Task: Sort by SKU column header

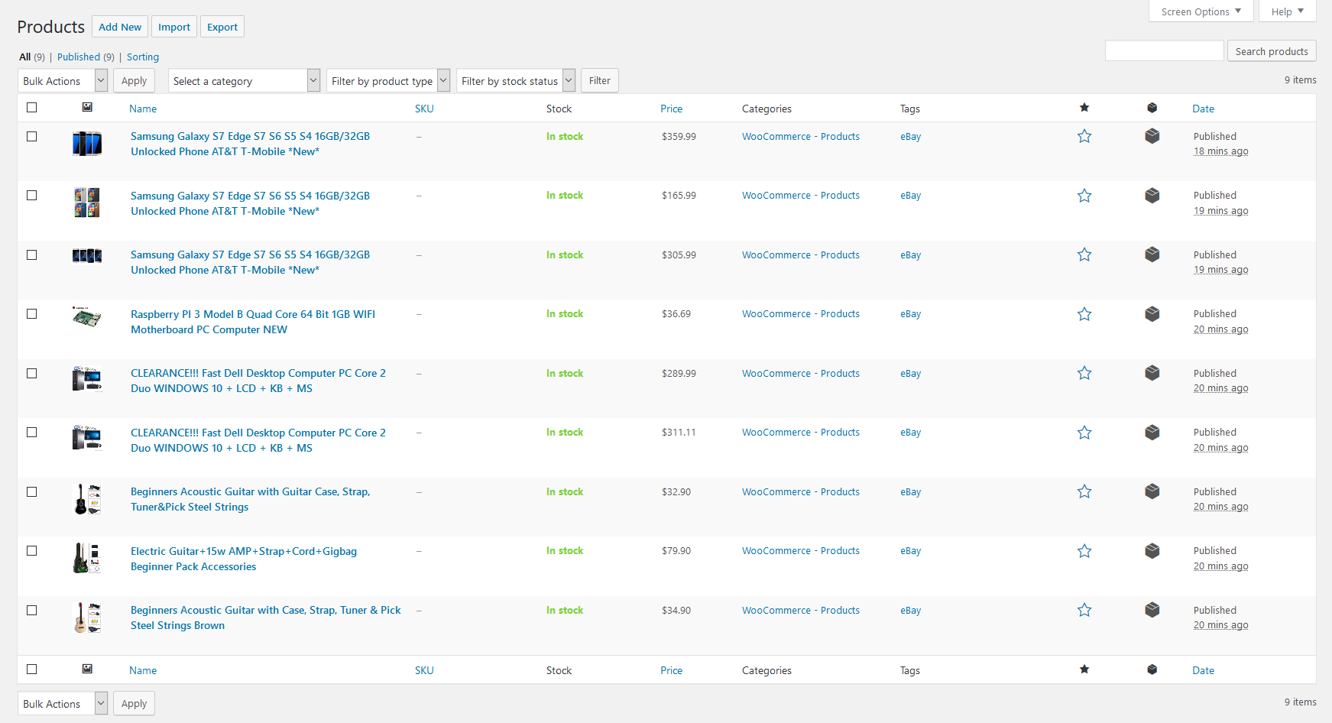Action: (x=424, y=109)
